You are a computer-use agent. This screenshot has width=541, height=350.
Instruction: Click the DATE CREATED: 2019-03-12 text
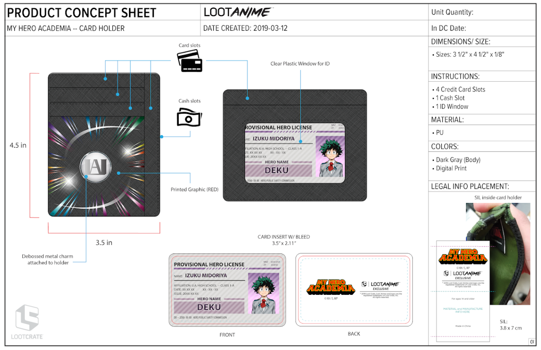click(245, 29)
